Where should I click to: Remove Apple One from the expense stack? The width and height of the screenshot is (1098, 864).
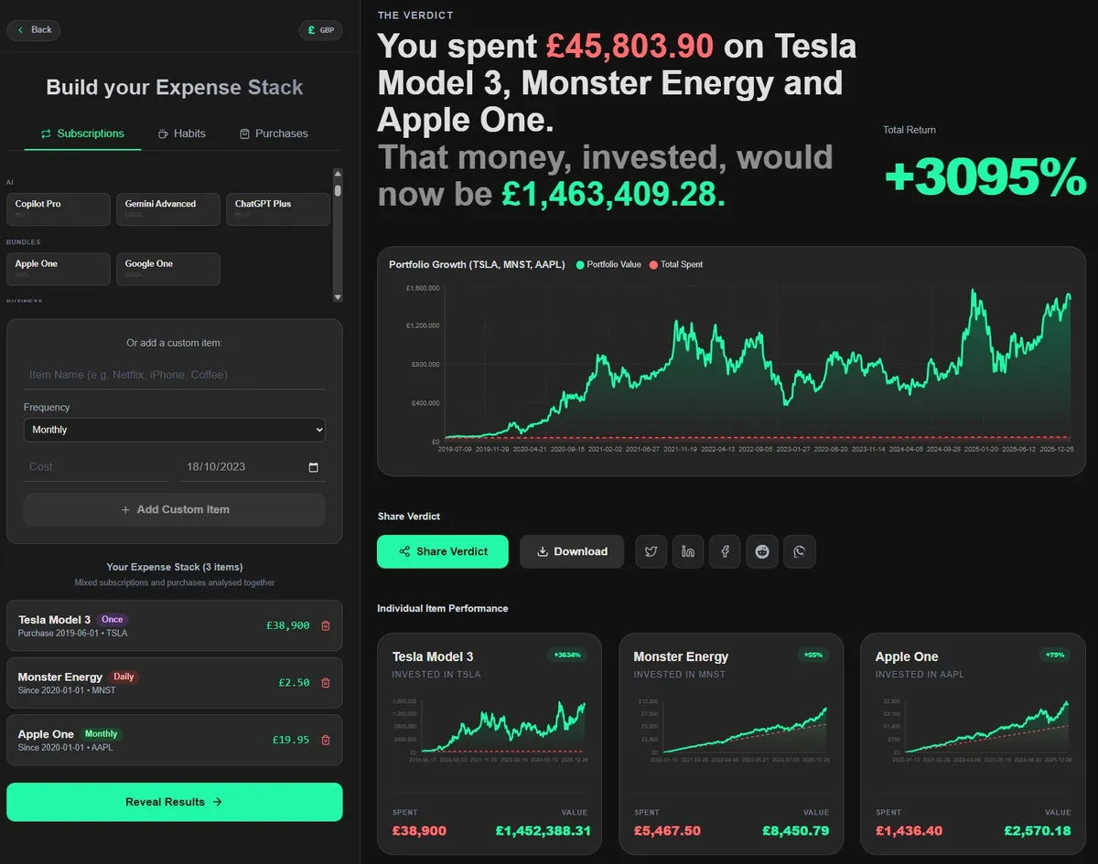tap(327, 741)
